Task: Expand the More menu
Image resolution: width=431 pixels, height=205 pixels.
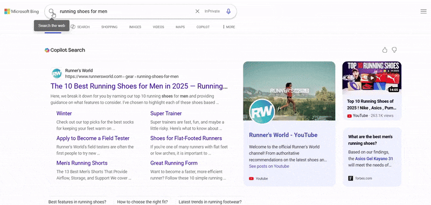Action: (x=228, y=27)
